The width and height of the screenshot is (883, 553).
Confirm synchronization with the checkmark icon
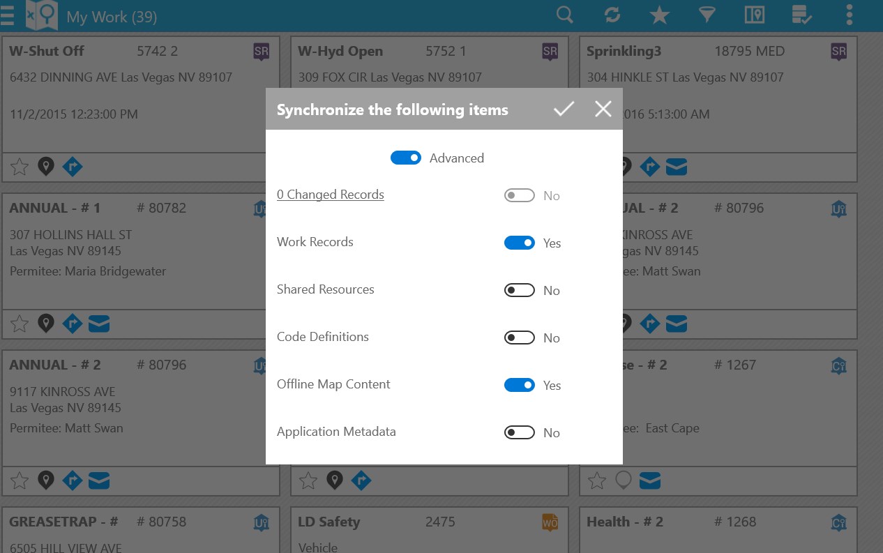point(564,109)
